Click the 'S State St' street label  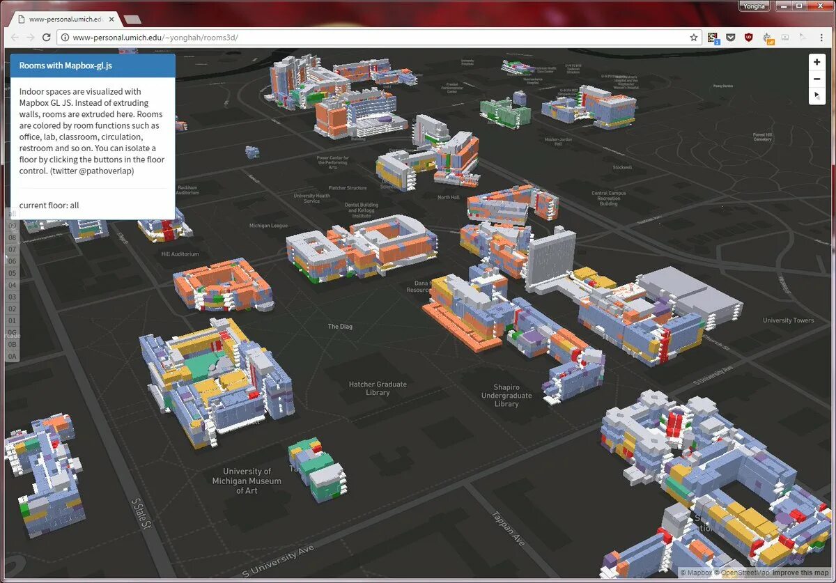pos(141,513)
